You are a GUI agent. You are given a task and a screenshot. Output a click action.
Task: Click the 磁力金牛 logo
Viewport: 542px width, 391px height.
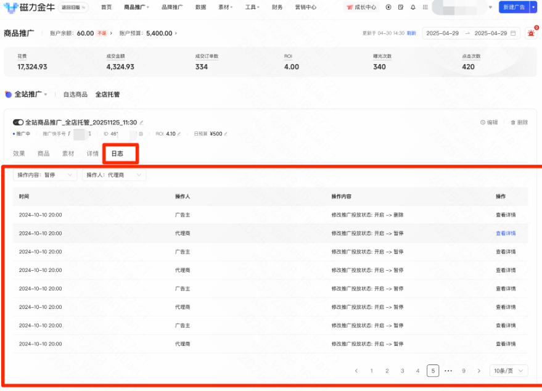point(29,7)
